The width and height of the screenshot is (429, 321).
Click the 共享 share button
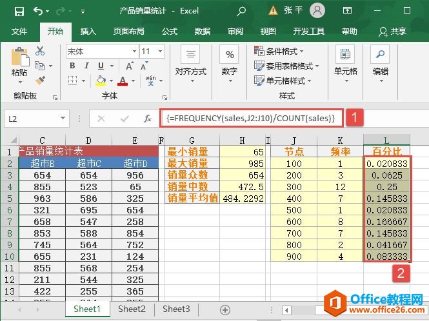tap(394, 31)
